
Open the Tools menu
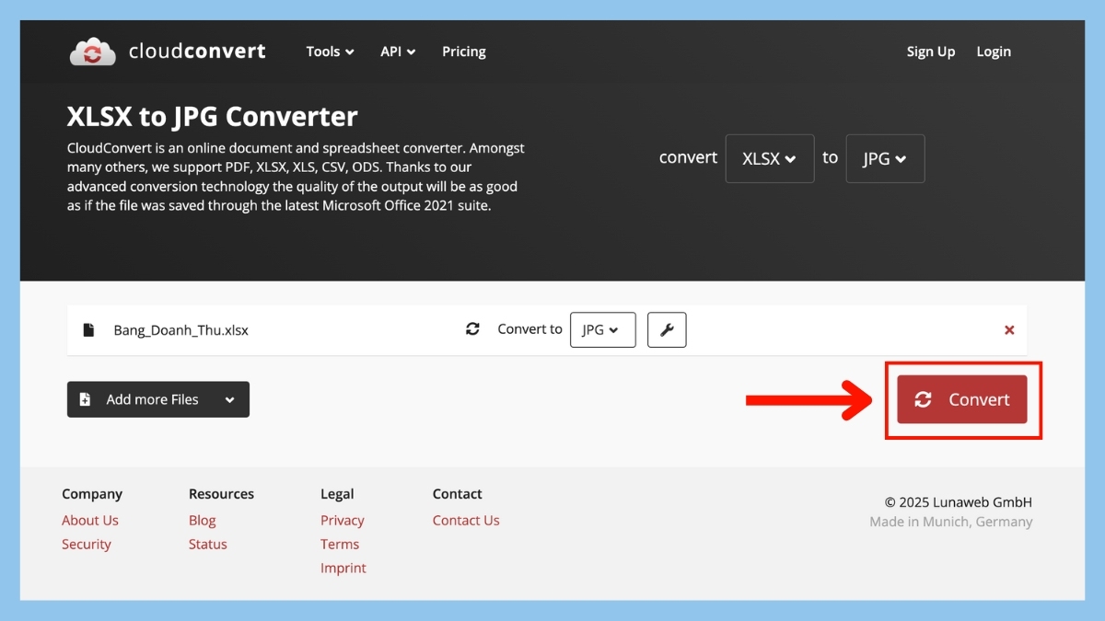tap(331, 52)
